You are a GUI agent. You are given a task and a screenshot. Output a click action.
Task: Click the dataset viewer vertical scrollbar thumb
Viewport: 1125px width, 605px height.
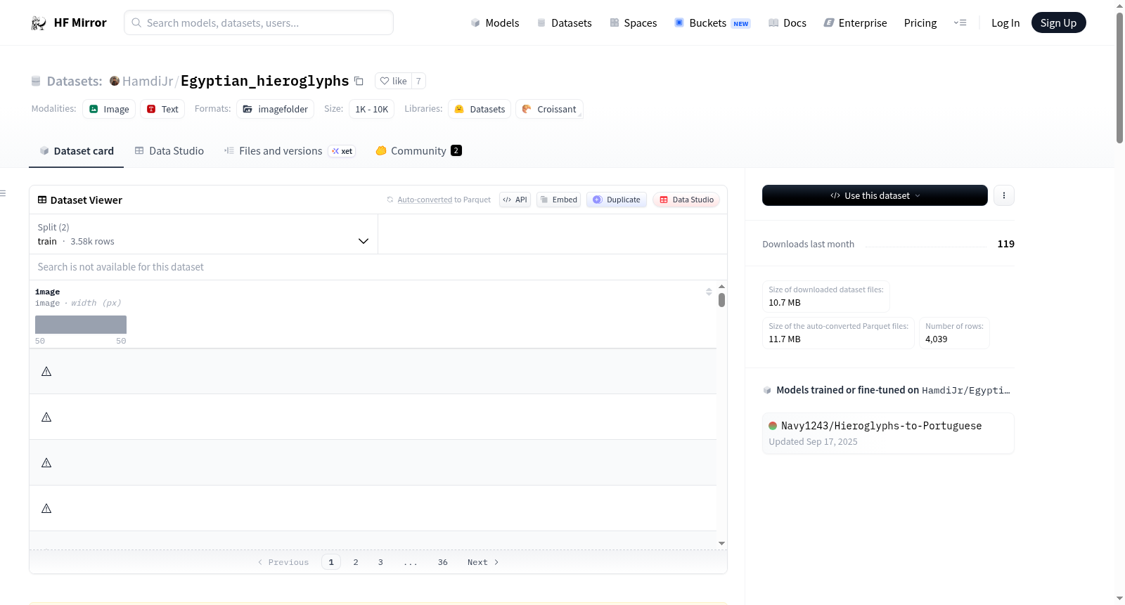[x=721, y=300]
